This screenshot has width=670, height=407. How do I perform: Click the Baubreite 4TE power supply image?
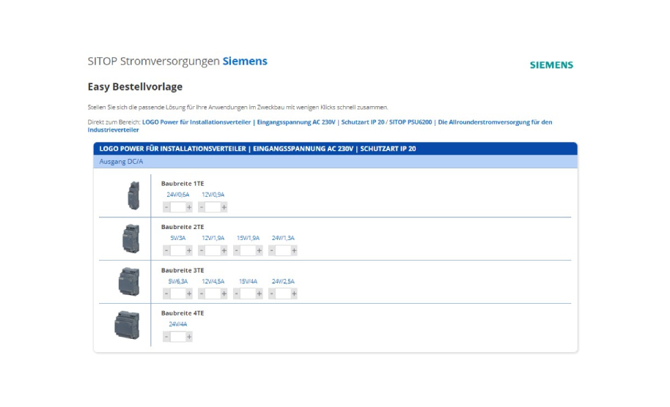(127, 325)
